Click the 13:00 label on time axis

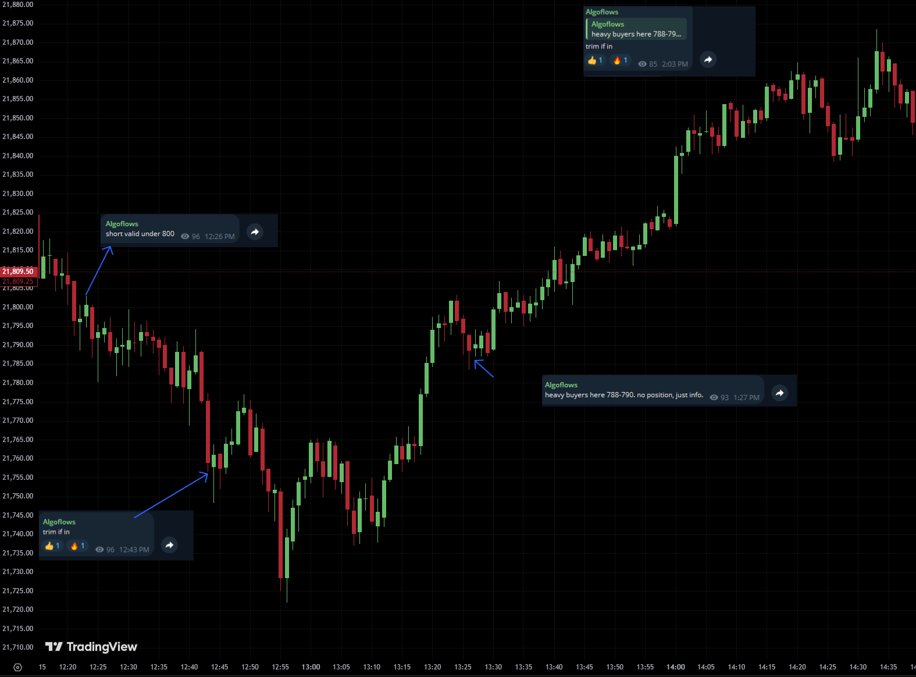click(x=311, y=667)
